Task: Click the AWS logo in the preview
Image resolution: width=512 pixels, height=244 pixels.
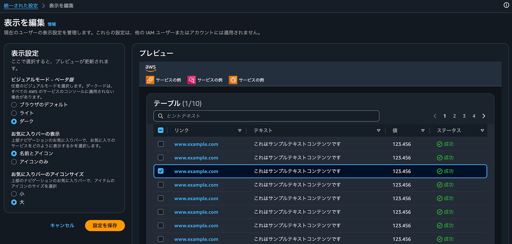Action: [151, 68]
